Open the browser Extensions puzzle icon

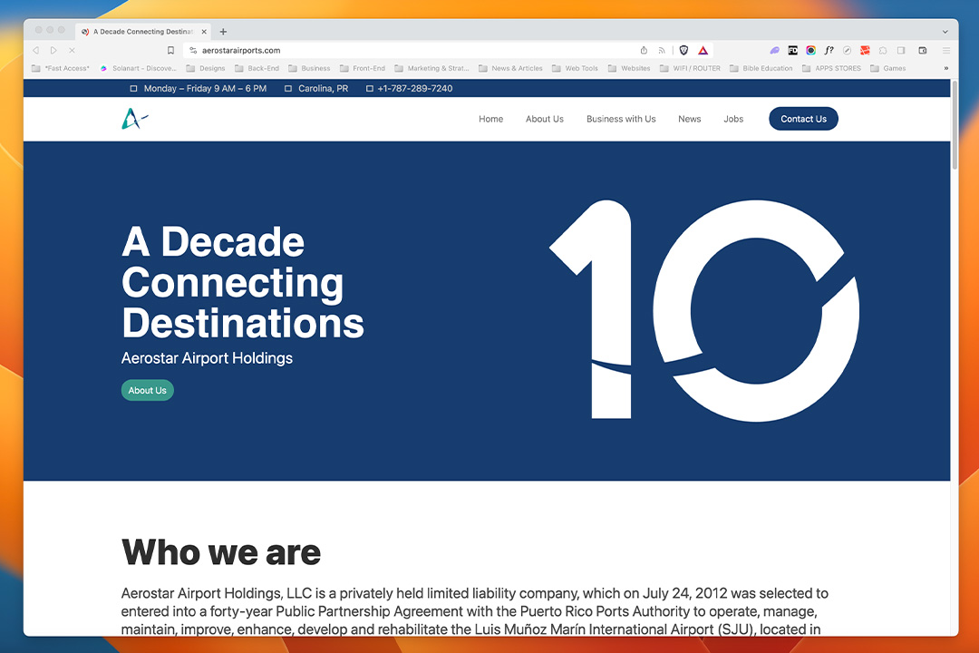point(882,50)
